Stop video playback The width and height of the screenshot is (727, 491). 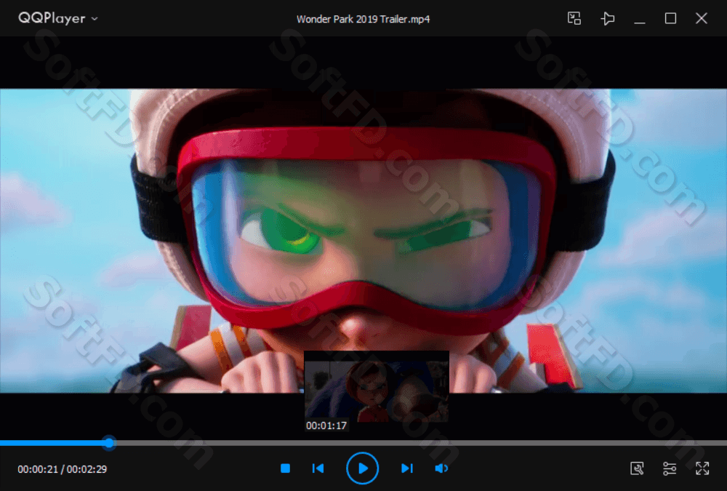285,468
